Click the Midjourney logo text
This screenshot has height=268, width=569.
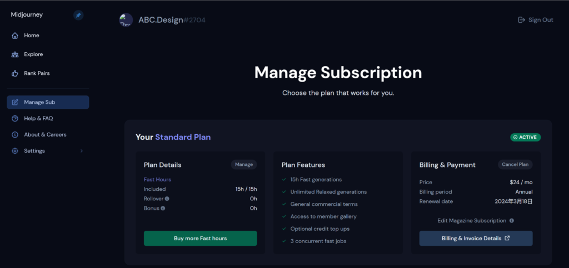click(x=27, y=15)
